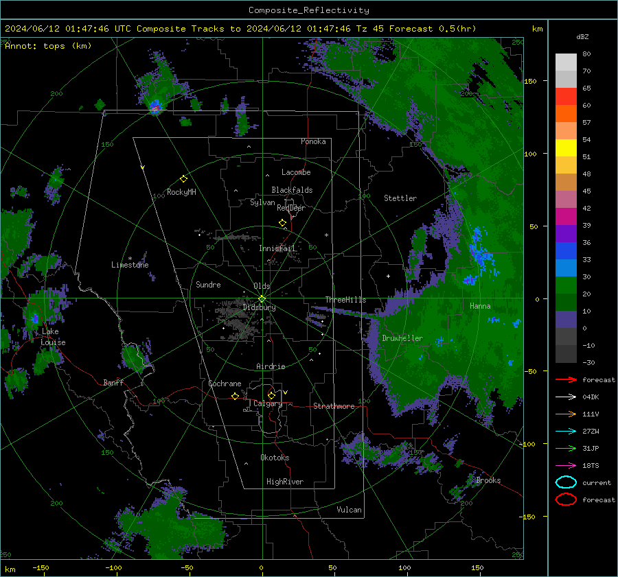The height and width of the screenshot is (577, 618).
Task: Click the 'Annot: tops (km)' annotation
Action: [x=48, y=46]
